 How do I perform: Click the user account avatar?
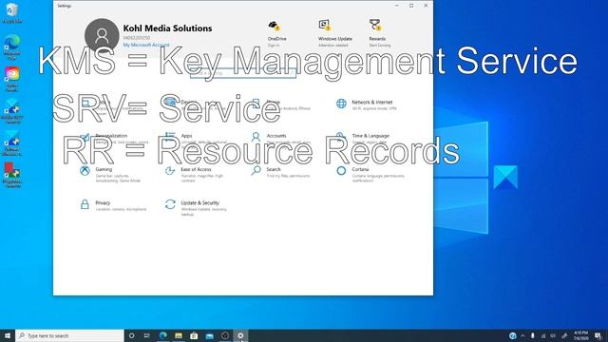coord(102,36)
